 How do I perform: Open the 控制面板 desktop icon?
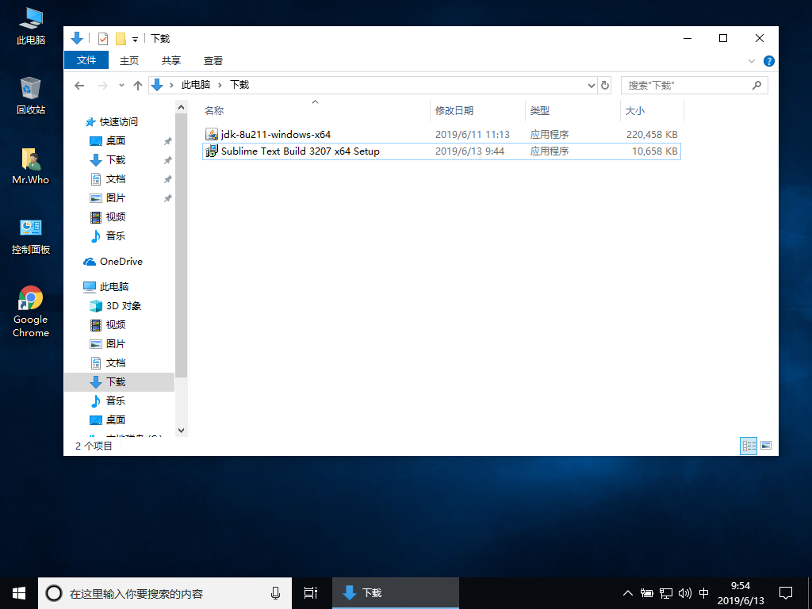31,236
